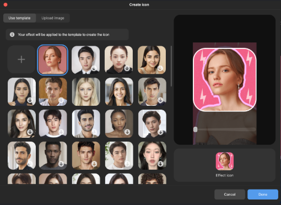Viewport: 281px width, 205px height.
Task: Click the slider handle in the preview
Action: coord(196,130)
